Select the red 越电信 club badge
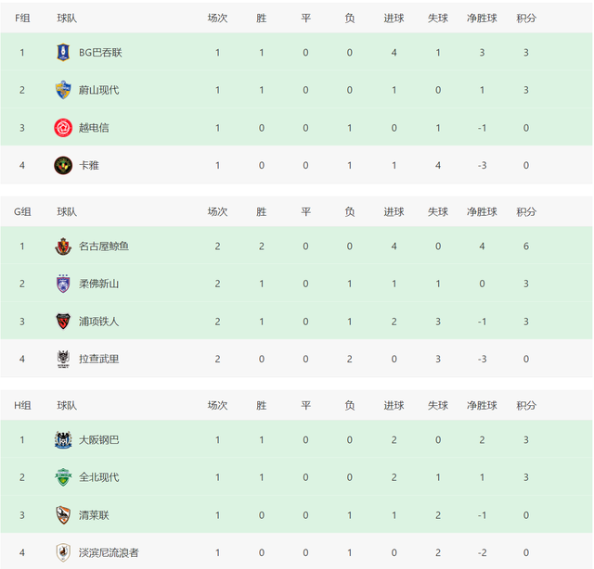 (x=63, y=128)
